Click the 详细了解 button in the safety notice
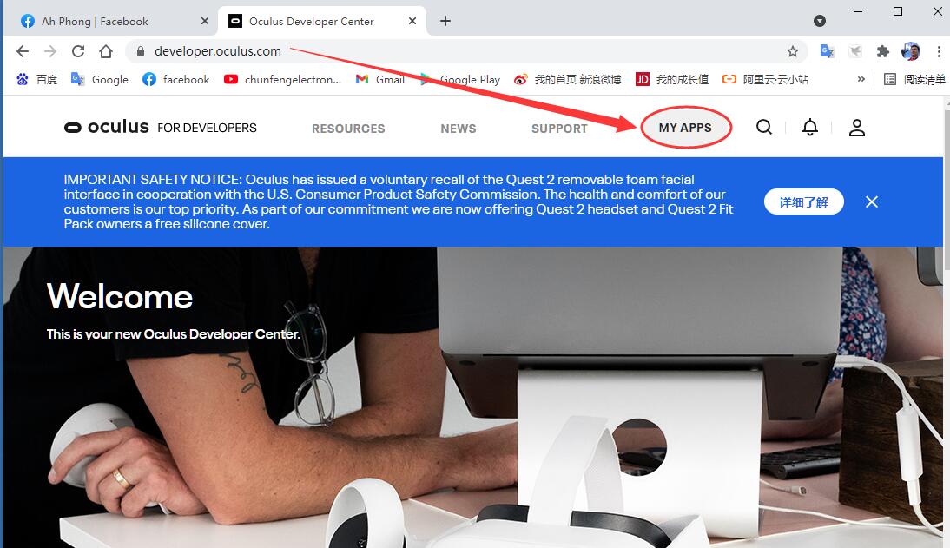950x548 pixels. pyautogui.click(x=803, y=201)
